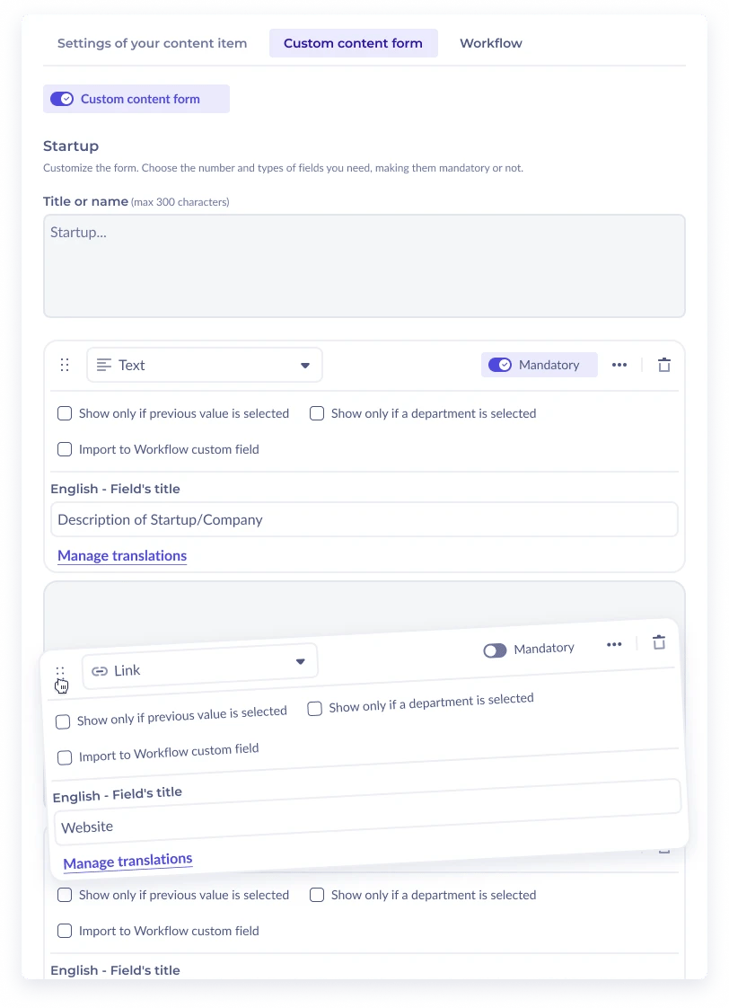The image size is (729, 1008).
Task: Click drag handle of the Link field card
Action: (60, 672)
